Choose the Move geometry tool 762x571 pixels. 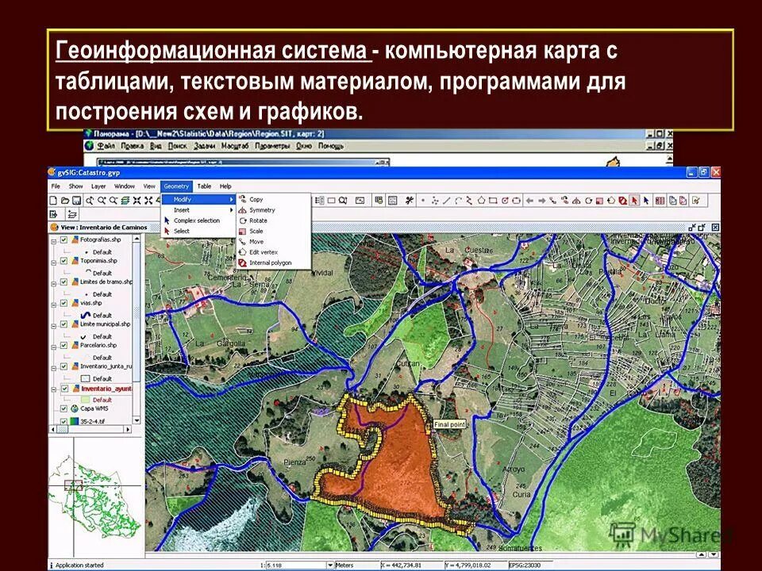click(256, 241)
